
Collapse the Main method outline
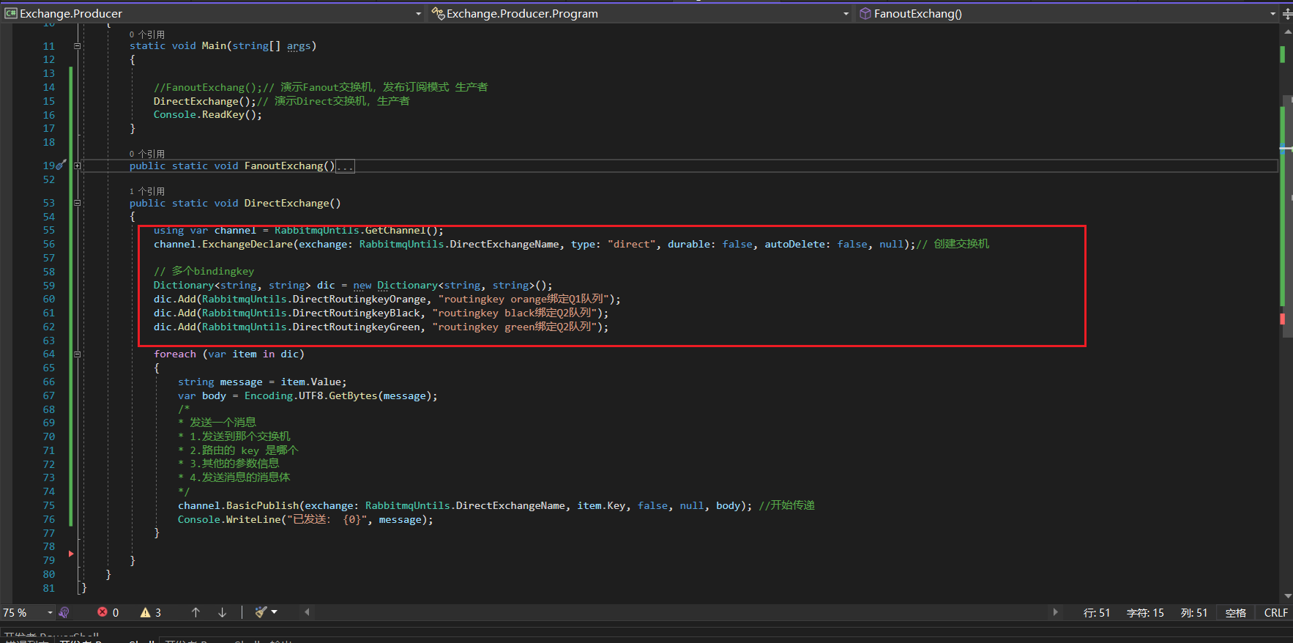coord(77,46)
